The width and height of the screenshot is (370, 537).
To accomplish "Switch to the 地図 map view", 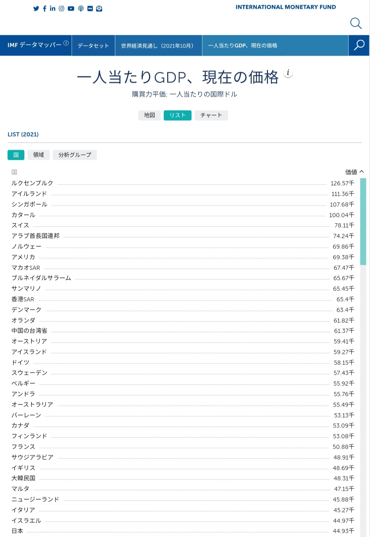I will tap(149, 115).
